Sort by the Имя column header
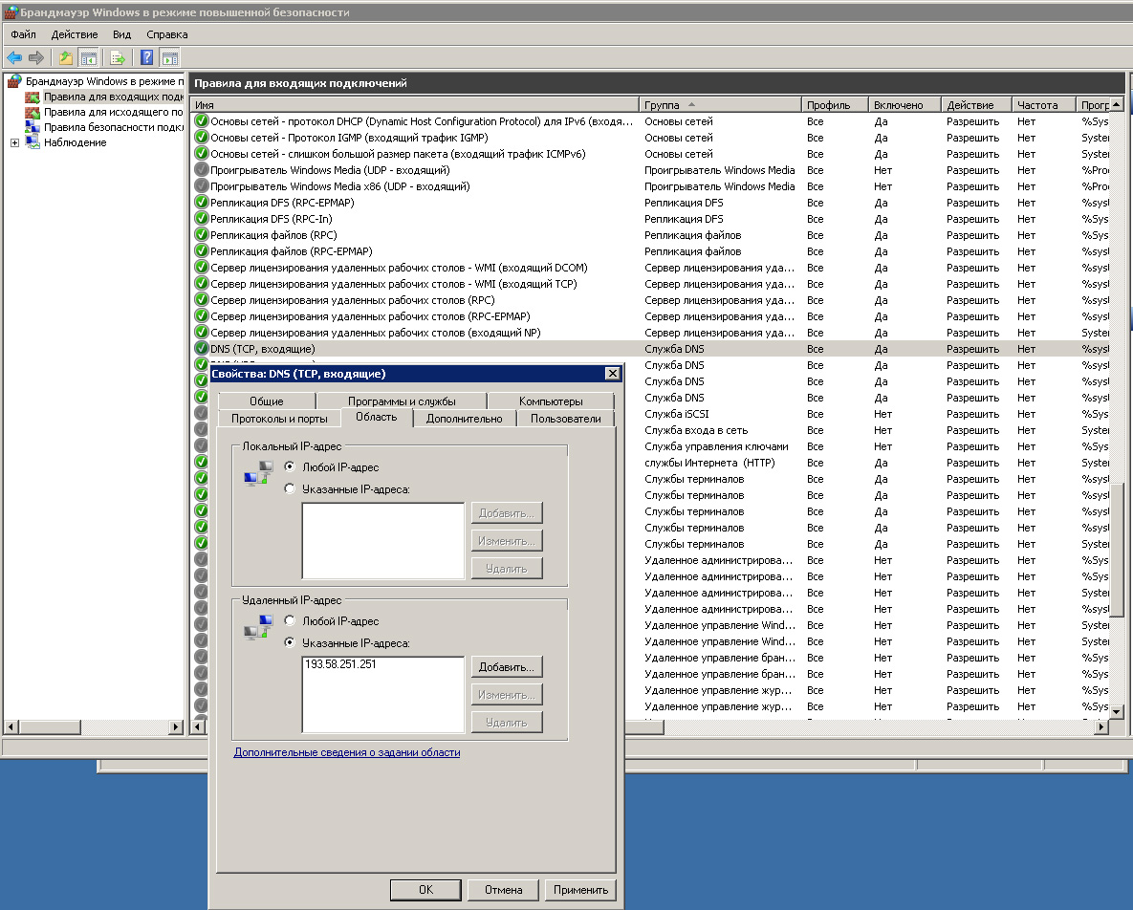The height and width of the screenshot is (910, 1133). pos(415,105)
